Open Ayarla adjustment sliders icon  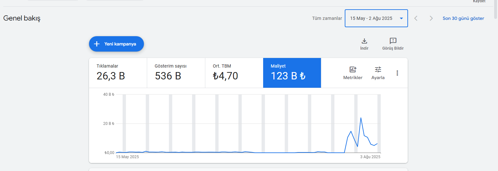[378, 73]
